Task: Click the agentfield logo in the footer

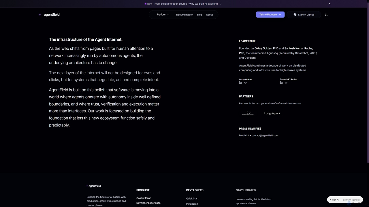Action: (94, 186)
